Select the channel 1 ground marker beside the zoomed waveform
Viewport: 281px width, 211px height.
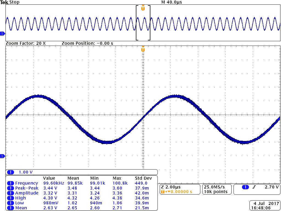[2, 156]
